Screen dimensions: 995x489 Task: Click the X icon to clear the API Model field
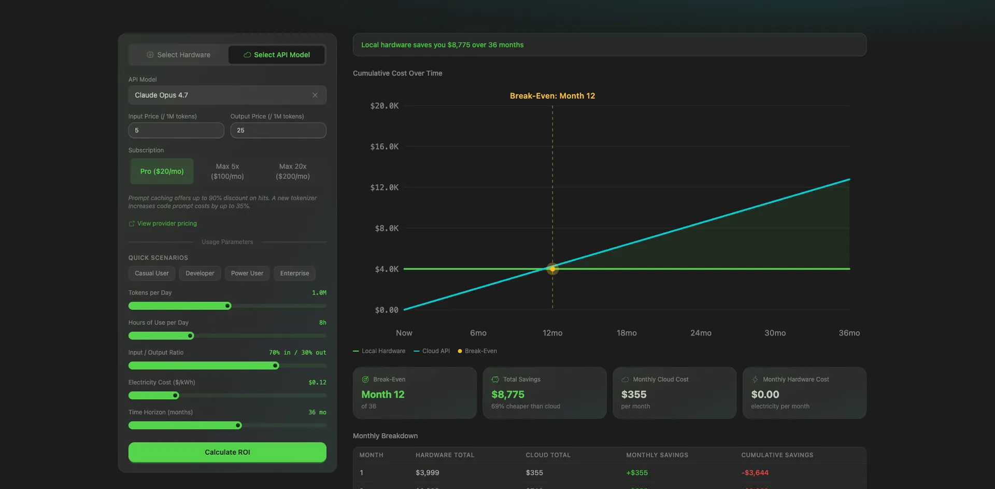(315, 95)
